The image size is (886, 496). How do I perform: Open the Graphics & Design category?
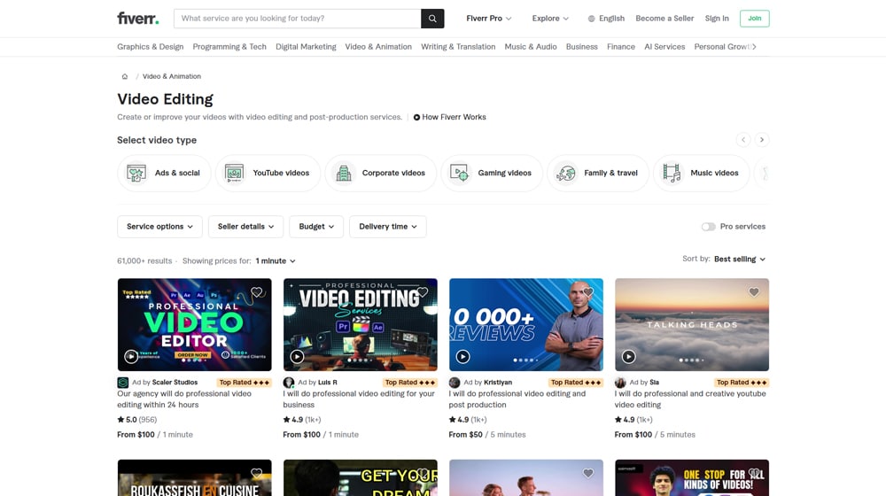point(151,47)
